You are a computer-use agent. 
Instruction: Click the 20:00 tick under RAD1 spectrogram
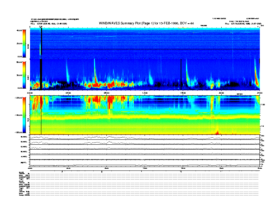[x=221, y=93]
